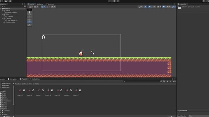Open the settings gear beside the cloud icon
Viewport: 209px width, 117px height.
pyautogui.click(x=10, y=1)
